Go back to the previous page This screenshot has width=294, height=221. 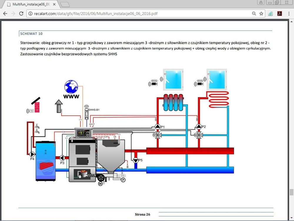pyautogui.click(x=5, y=14)
